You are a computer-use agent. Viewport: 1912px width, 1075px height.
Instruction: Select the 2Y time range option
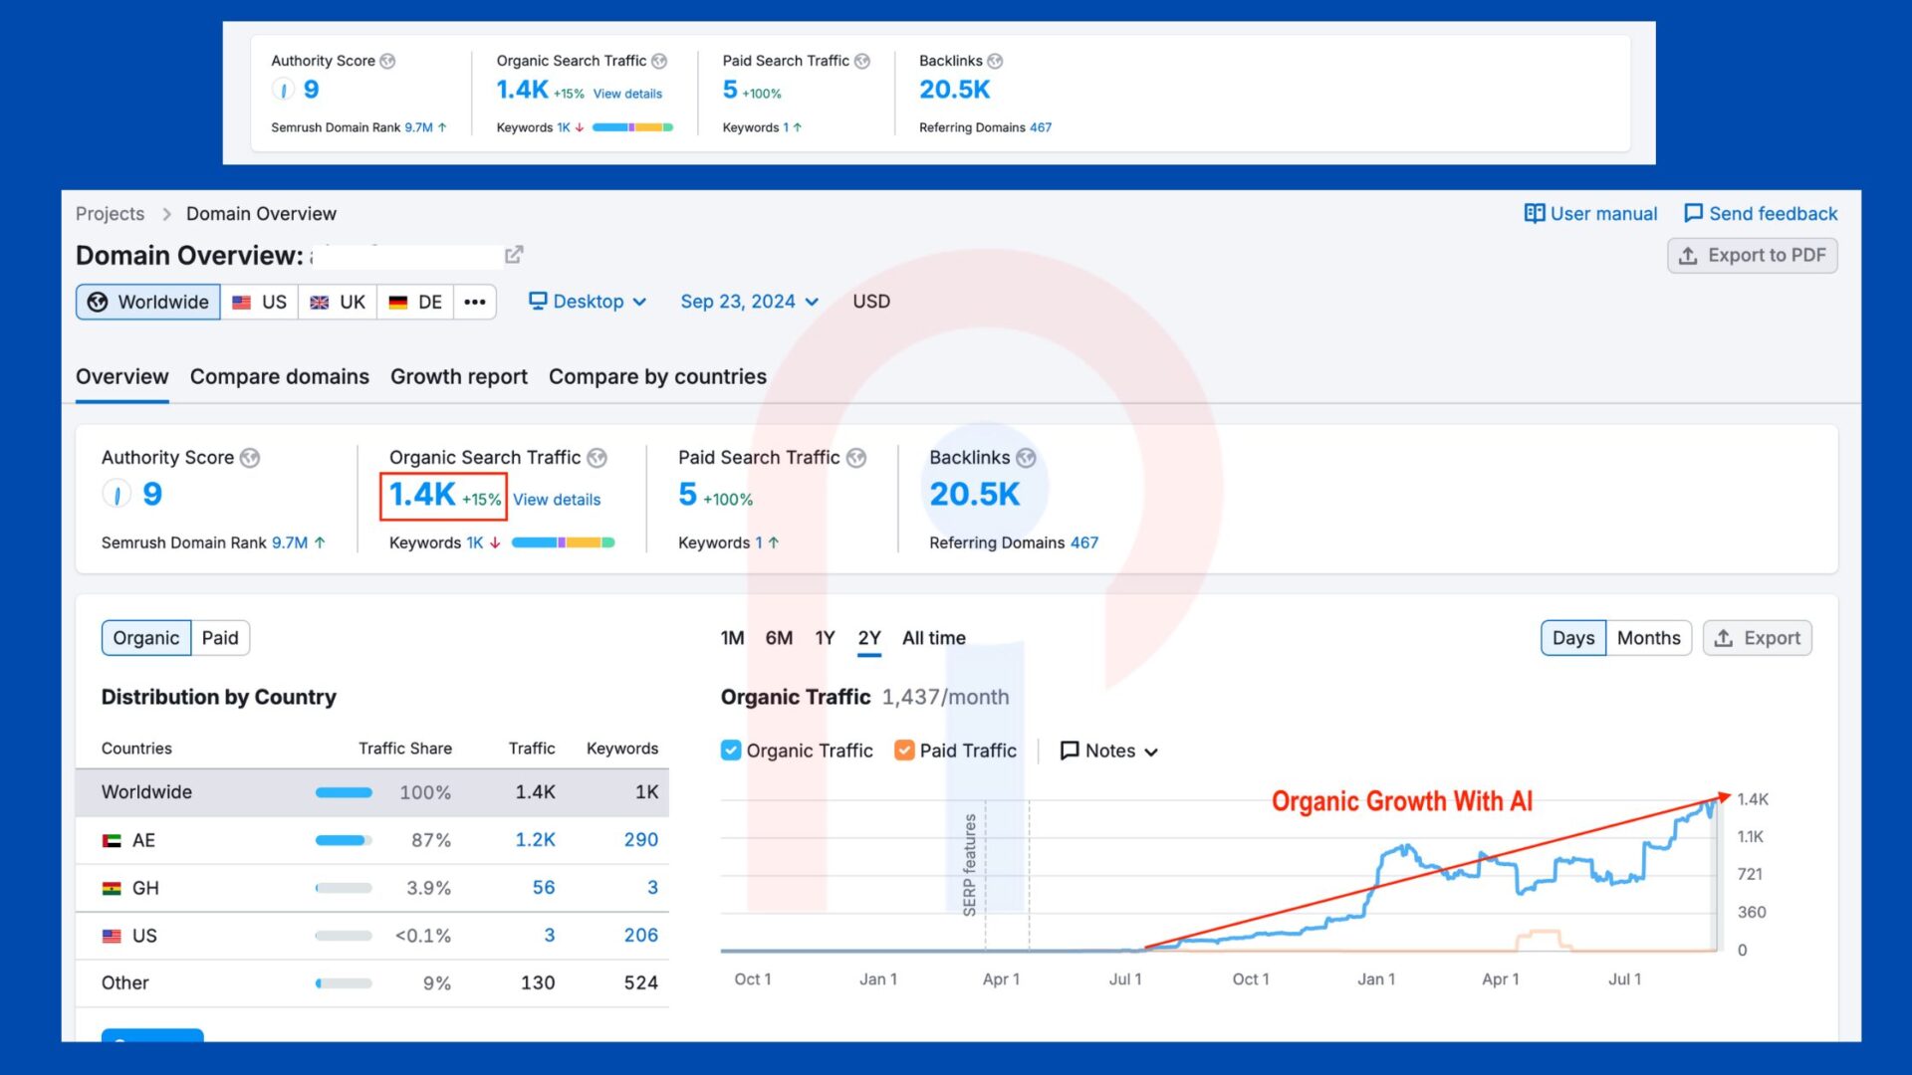[869, 638]
